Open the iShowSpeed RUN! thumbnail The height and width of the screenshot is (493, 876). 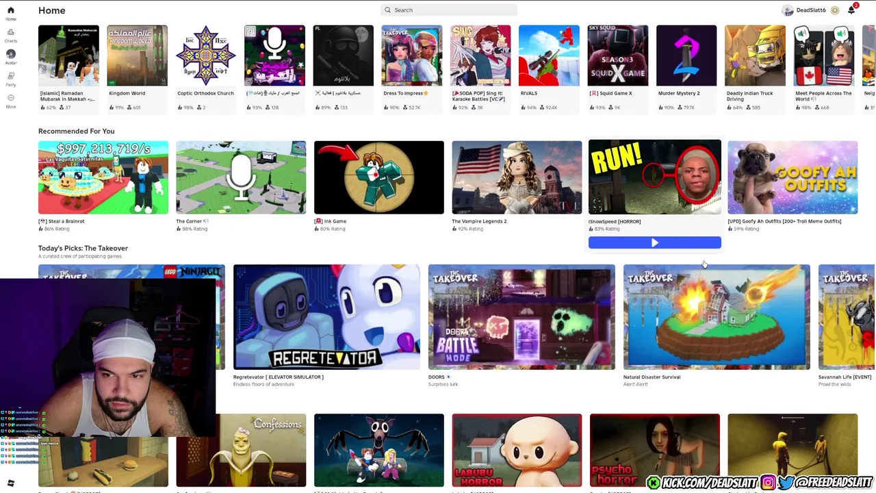(x=654, y=177)
